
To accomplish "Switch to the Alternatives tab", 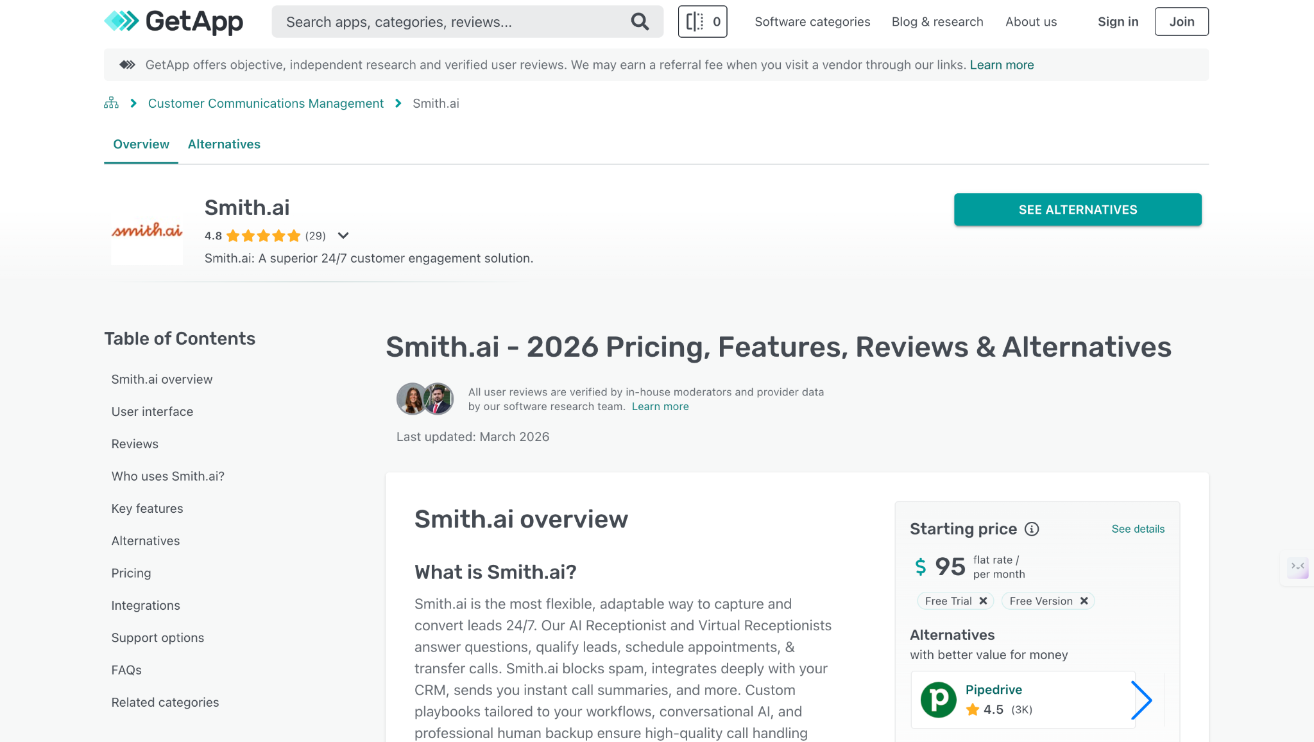I will [224, 144].
